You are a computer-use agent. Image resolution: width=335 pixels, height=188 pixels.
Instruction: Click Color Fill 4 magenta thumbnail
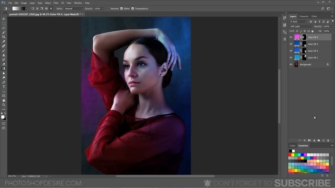[297, 37]
